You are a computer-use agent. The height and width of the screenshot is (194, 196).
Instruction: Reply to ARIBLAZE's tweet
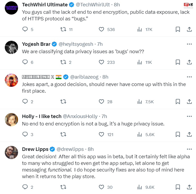click(25, 101)
